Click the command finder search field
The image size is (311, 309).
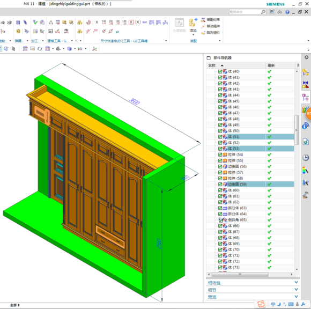click(x=245, y=12)
